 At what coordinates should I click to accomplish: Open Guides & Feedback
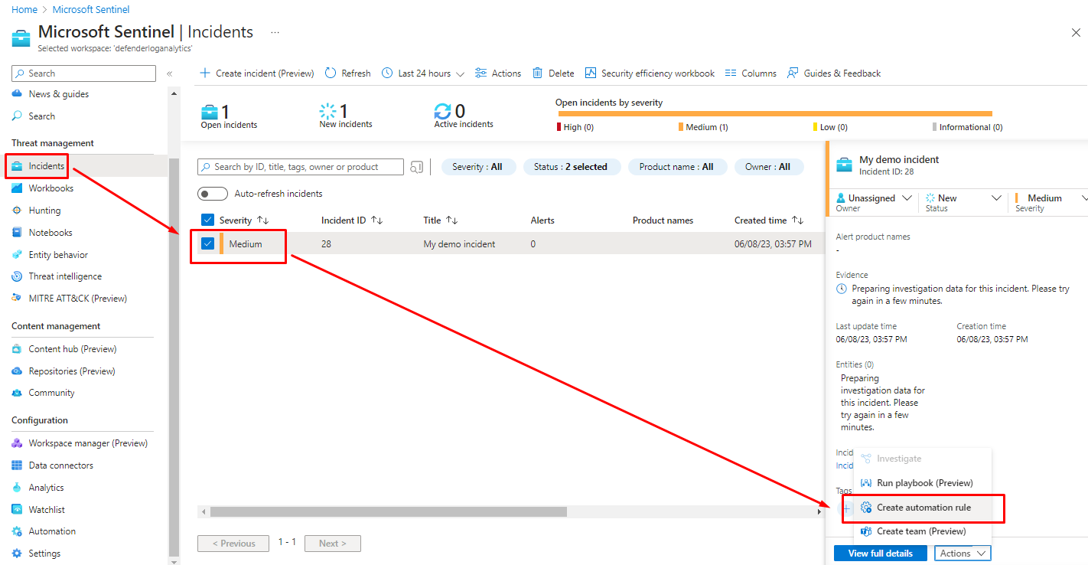coord(833,73)
